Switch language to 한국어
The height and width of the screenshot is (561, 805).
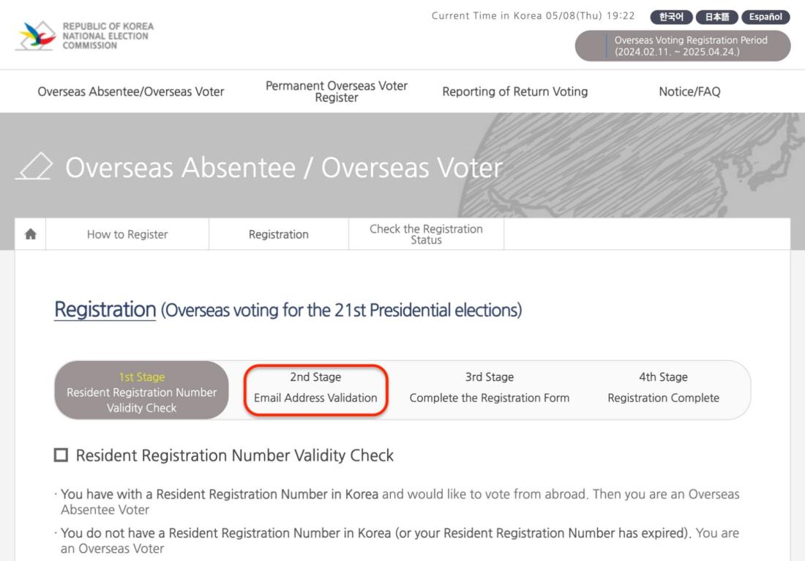click(x=672, y=17)
